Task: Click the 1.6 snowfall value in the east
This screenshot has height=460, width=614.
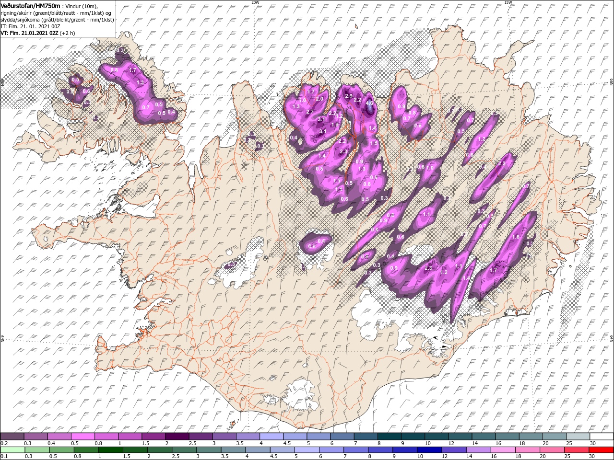Action: pyautogui.click(x=516, y=237)
